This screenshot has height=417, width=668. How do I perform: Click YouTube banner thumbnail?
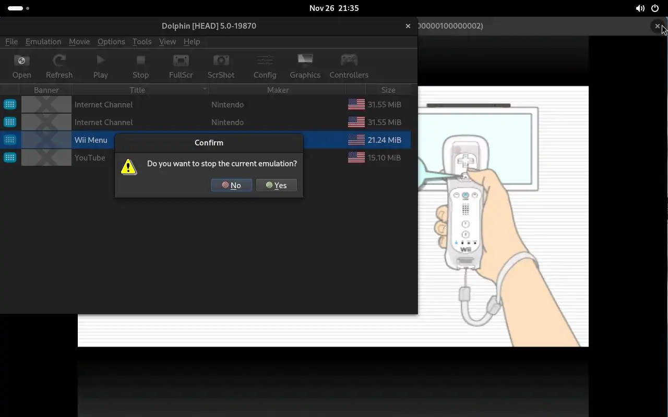pos(46,157)
